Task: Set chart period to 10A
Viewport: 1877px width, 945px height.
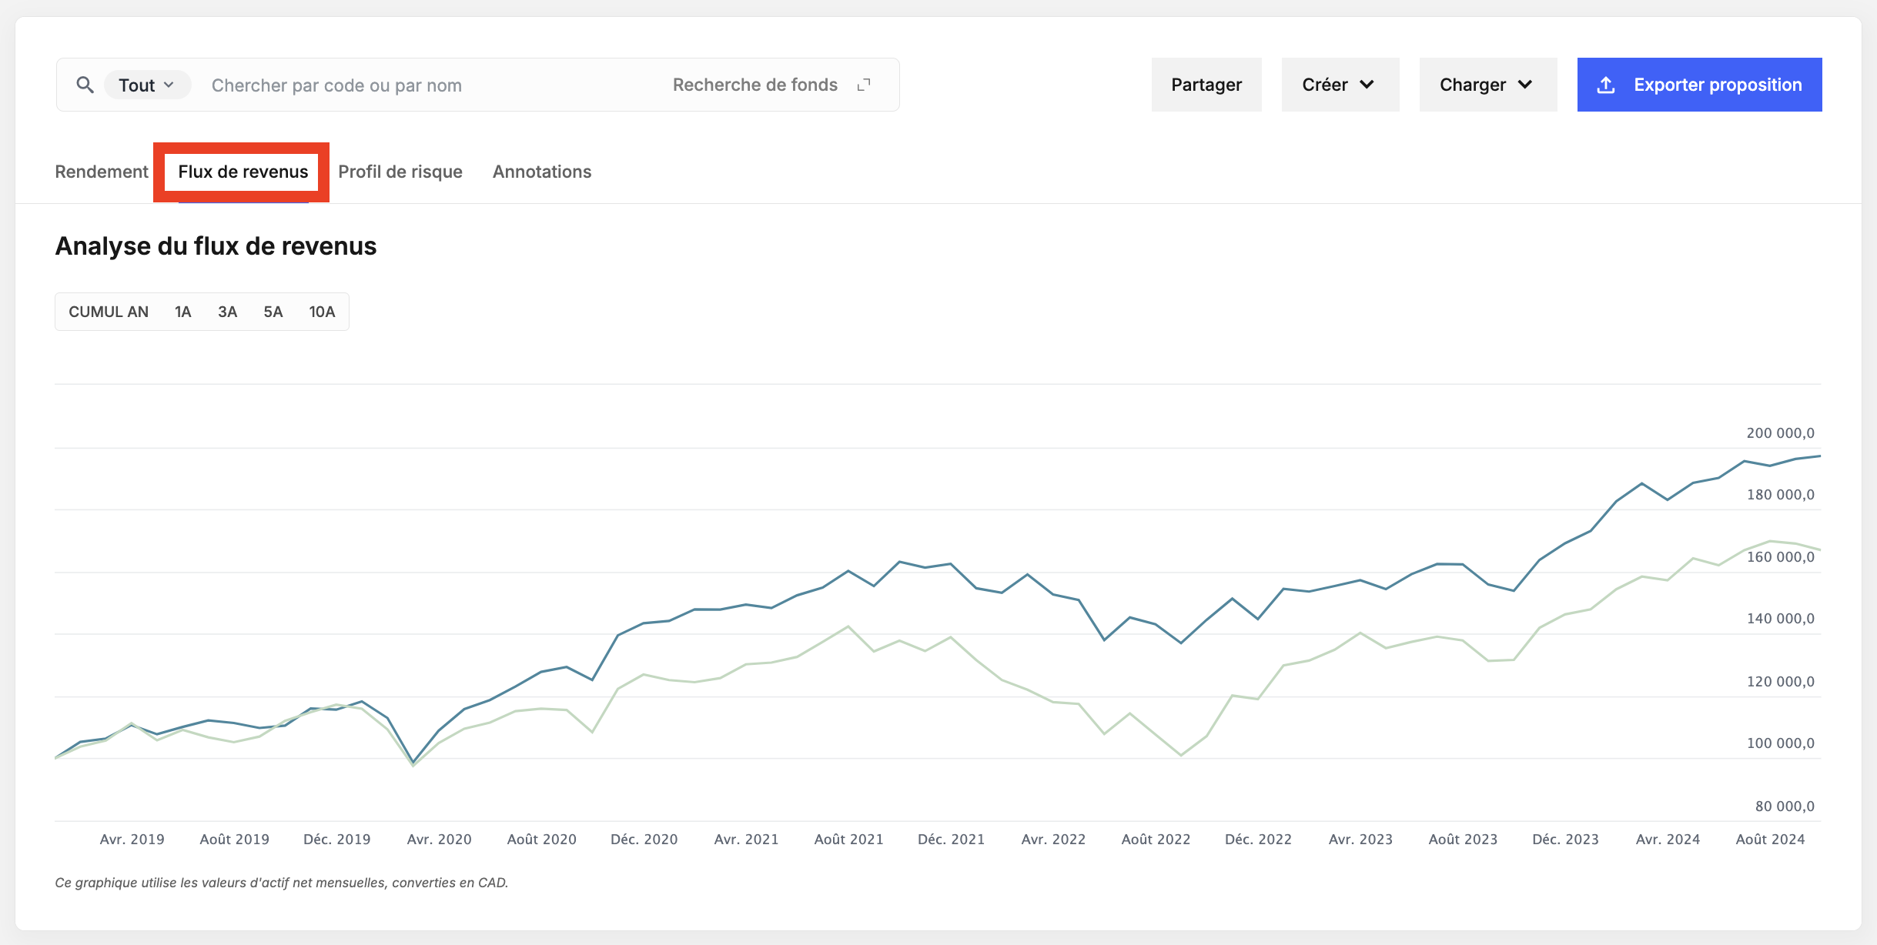Action: (x=322, y=312)
